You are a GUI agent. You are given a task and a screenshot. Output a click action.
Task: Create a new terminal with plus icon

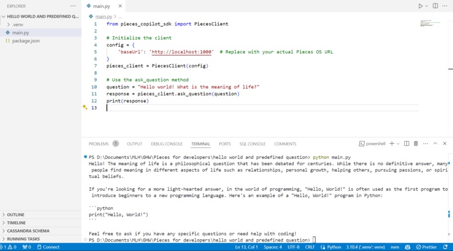point(392,144)
